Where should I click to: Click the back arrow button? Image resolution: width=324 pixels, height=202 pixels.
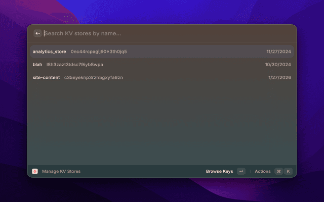pos(38,33)
